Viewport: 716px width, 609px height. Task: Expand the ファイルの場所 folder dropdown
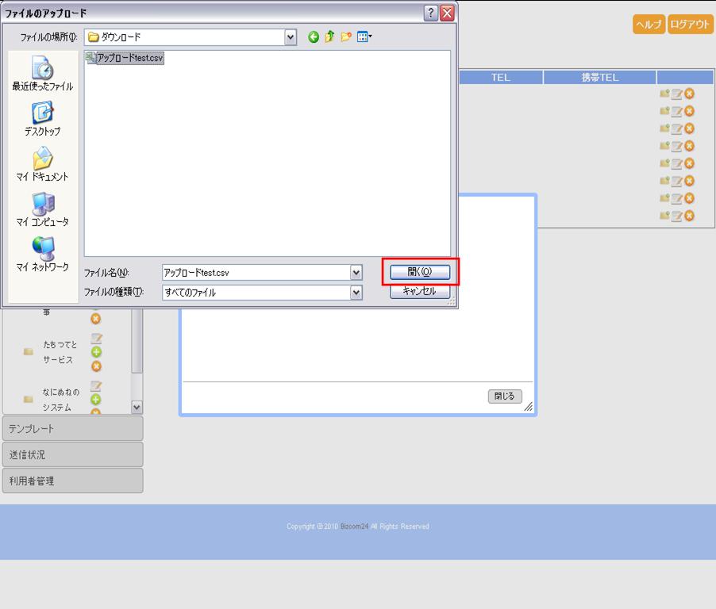[290, 36]
